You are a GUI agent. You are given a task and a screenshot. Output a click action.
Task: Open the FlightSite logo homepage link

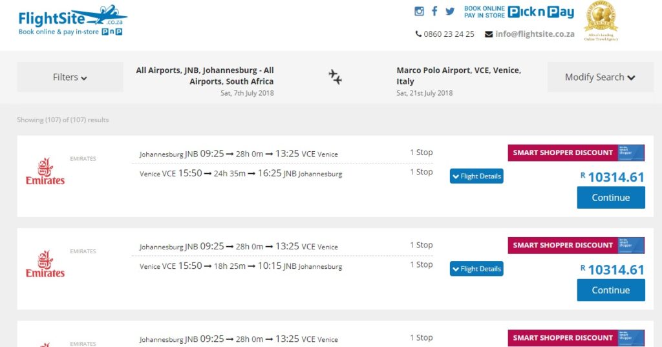[72, 20]
